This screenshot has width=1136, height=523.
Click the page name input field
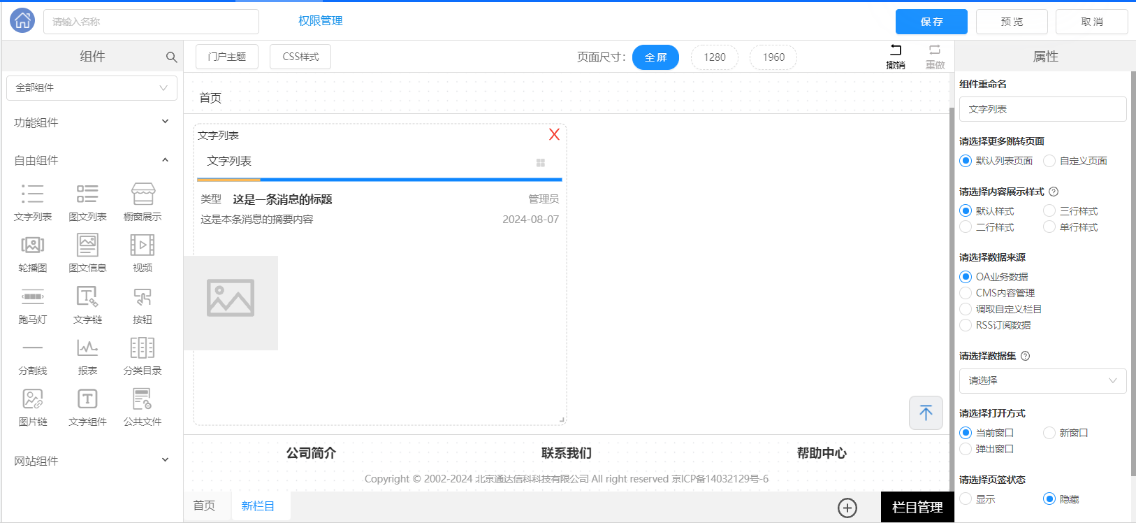(x=151, y=22)
